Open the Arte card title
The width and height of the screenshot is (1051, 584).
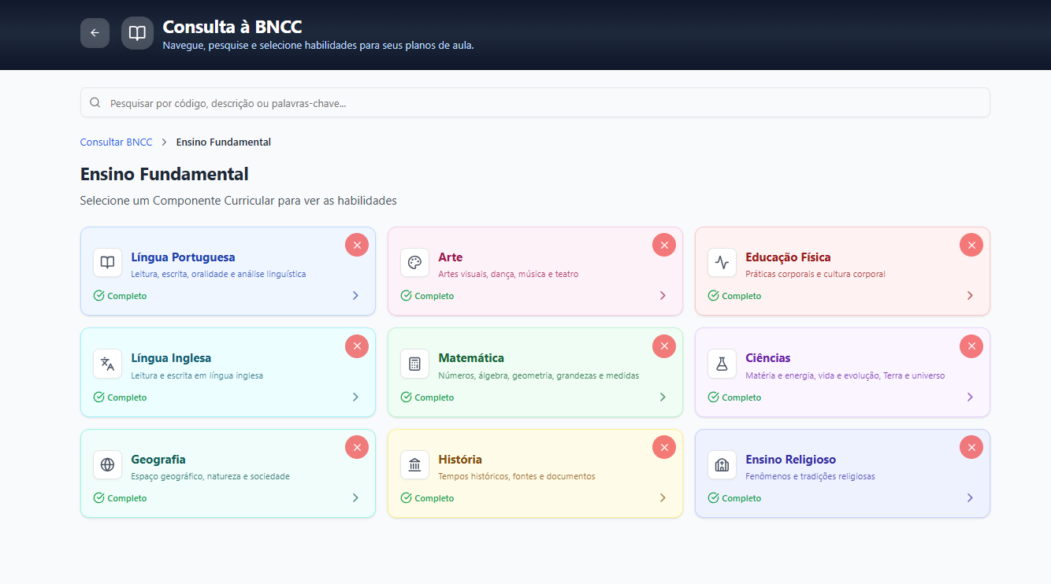click(x=451, y=257)
